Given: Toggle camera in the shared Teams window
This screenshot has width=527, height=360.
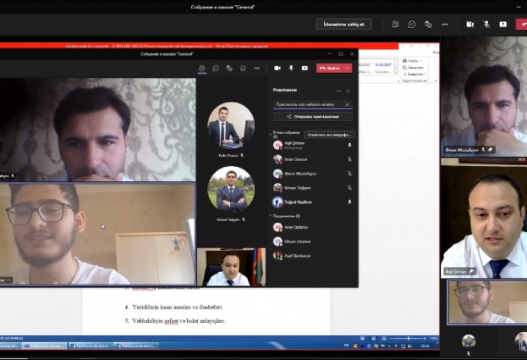Looking at the screenshot, I should coord(277,69).
